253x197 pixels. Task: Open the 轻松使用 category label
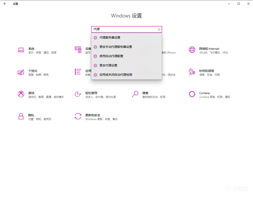tap(91, 93)
